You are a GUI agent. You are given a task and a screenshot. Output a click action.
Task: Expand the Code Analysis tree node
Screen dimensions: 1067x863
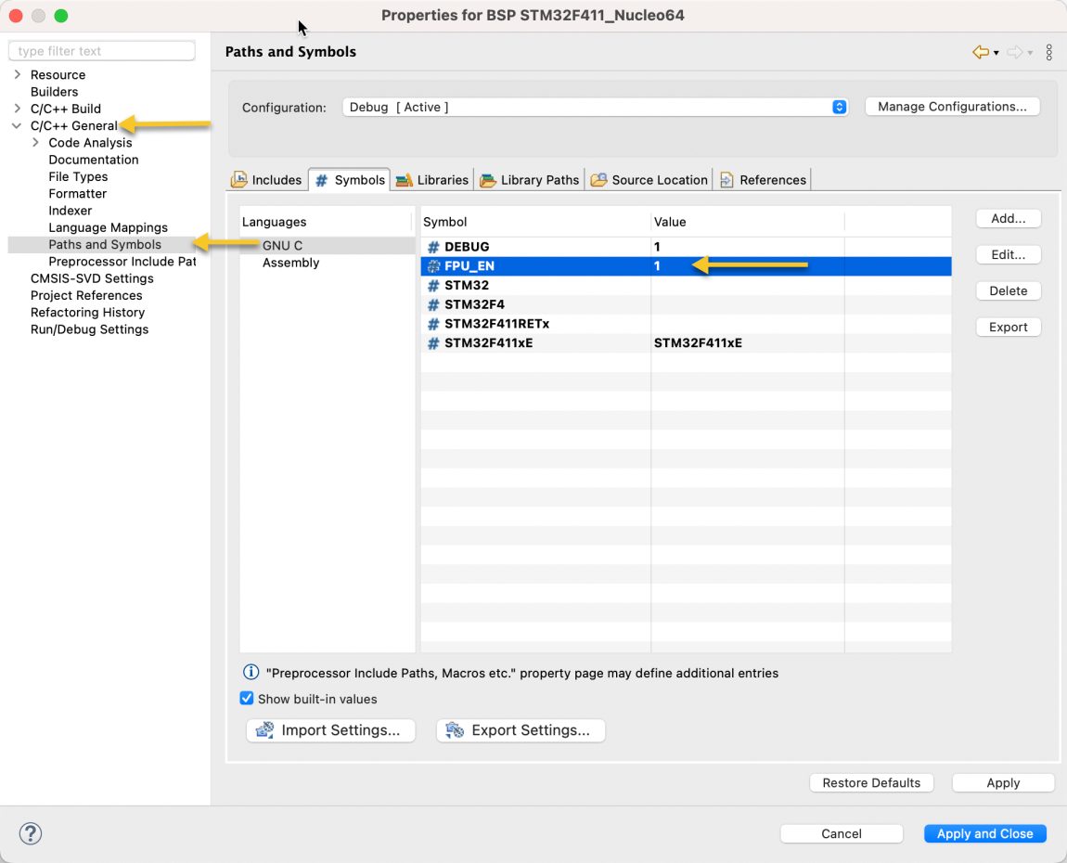35,143
